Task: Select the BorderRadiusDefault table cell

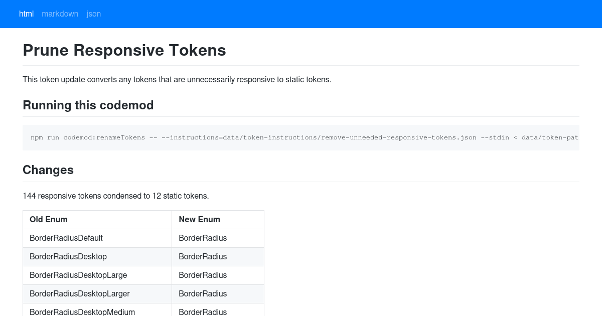Action: [66, 238]
